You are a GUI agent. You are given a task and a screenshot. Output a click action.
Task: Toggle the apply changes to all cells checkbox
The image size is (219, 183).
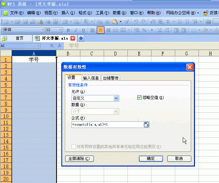(73, 146)
